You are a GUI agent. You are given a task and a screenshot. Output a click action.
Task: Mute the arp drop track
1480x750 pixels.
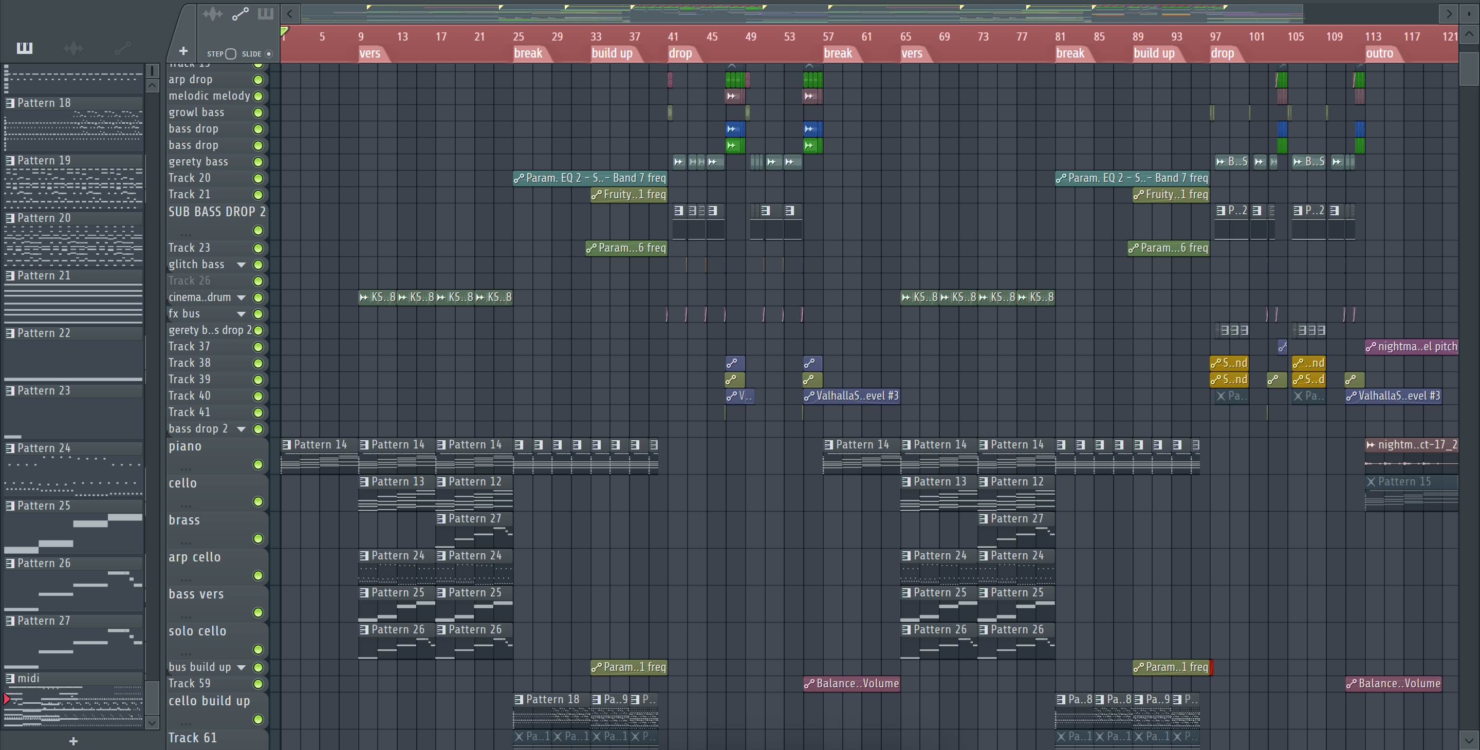click(258, 80)
